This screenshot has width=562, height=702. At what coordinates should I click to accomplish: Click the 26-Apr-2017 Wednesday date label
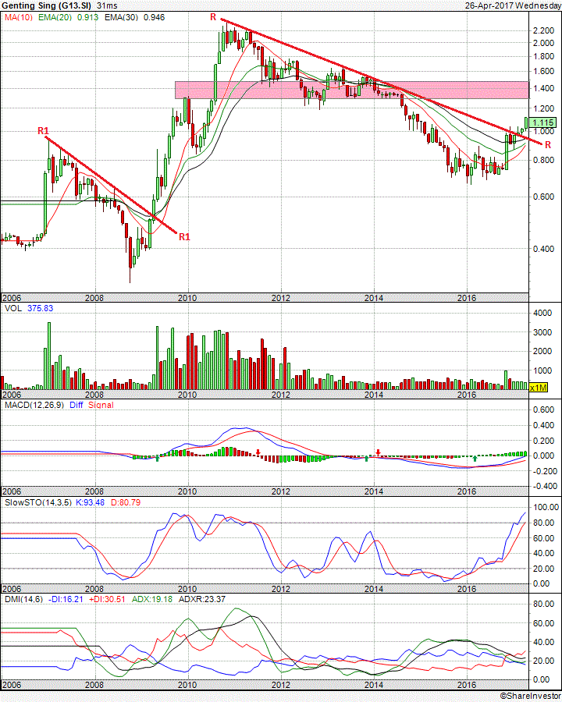coord(513,5)
